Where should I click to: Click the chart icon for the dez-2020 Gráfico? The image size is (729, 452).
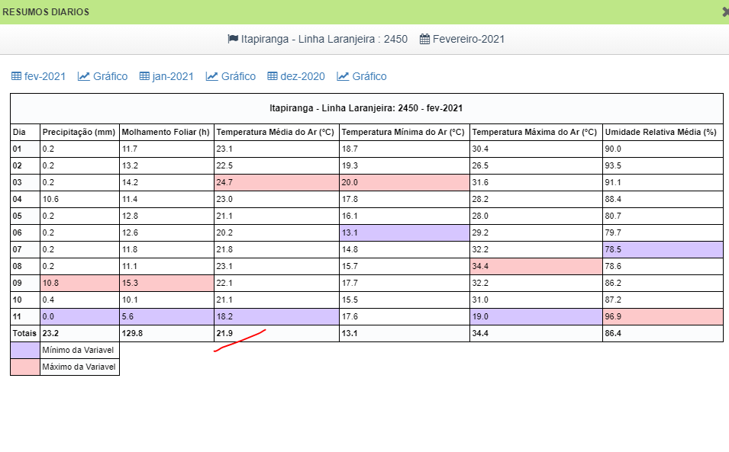click(344, 76)
